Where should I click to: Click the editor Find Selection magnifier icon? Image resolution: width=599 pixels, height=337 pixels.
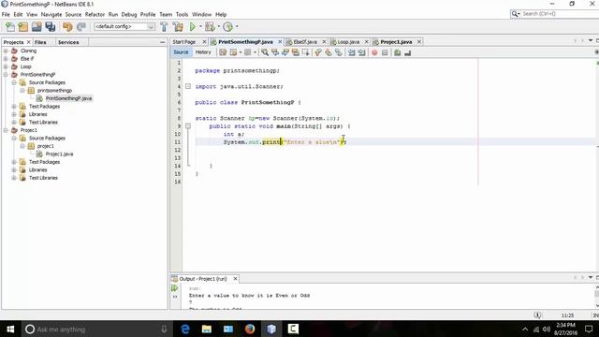[x=264, y=52]
